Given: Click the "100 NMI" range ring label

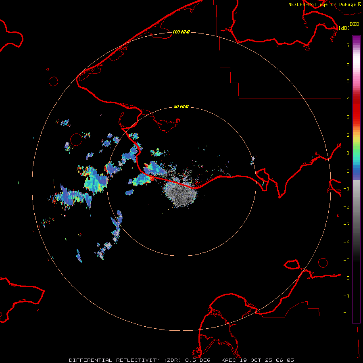Looking at the screenshot, I should point(181,32).
